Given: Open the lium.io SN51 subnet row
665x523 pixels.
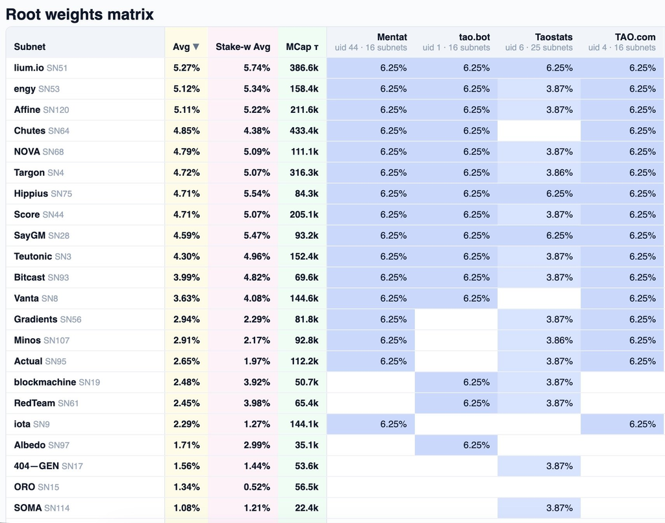Looking at the screenshot, I should (335, 68).
